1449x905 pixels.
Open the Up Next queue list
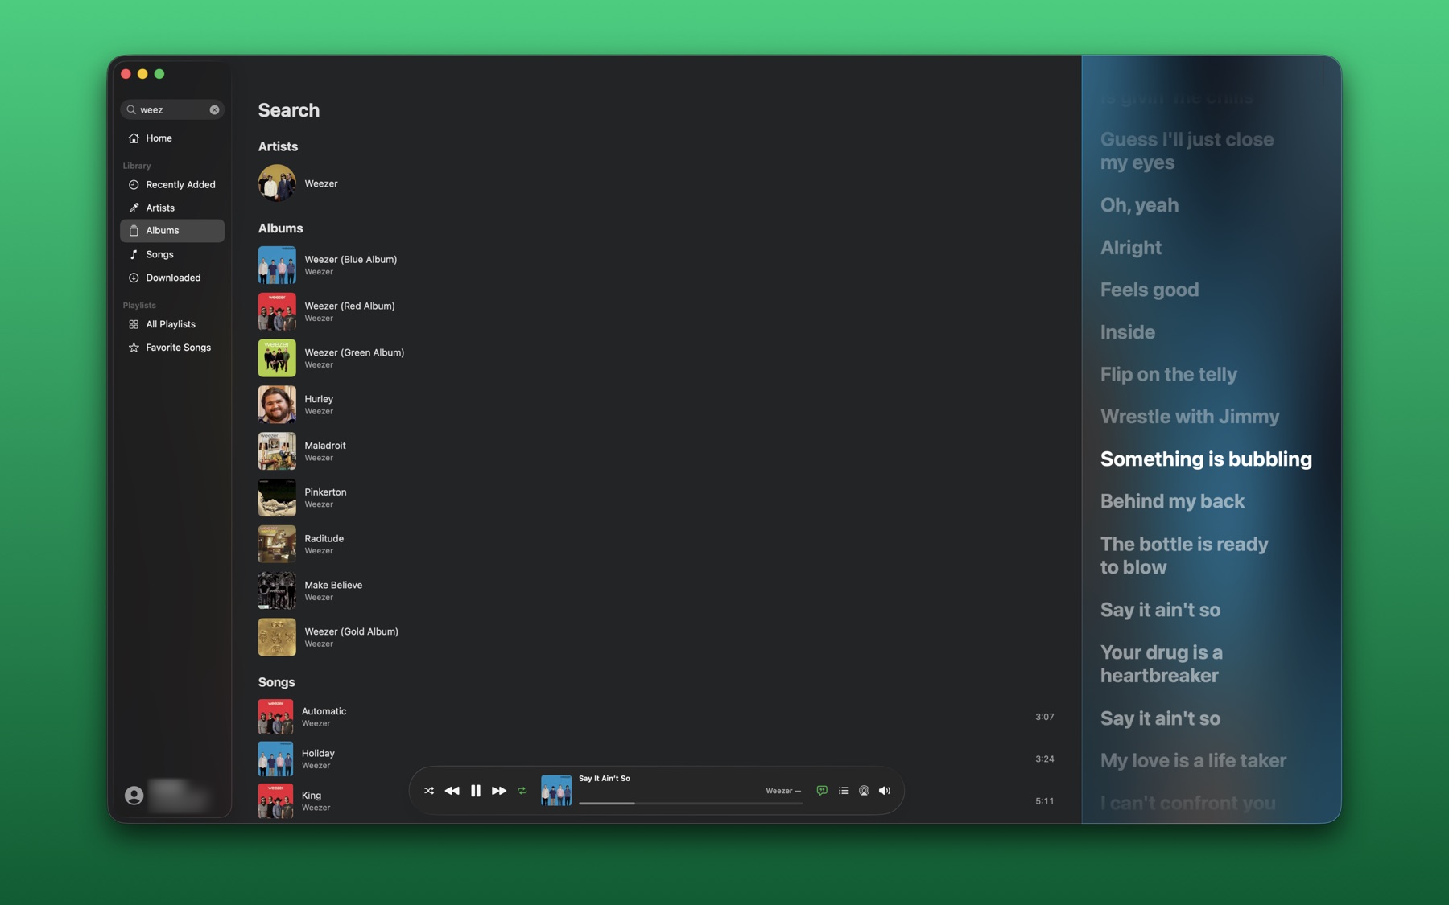click(x=844, y=791)
